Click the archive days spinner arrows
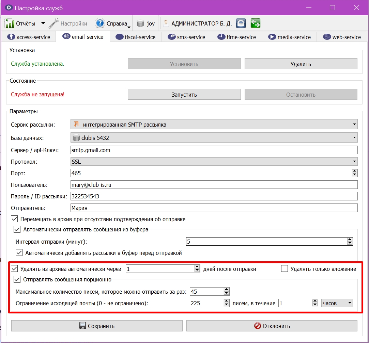369x343 pixels. click(x=197, y=268)
